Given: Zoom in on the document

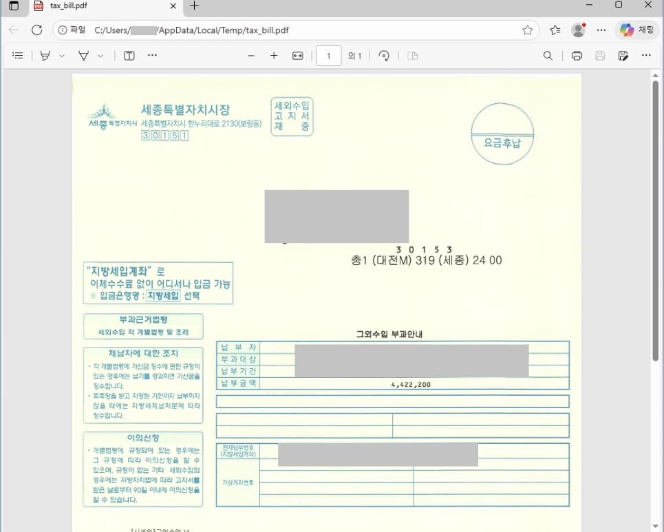Looking at the screenshot, I should point(273,56).
